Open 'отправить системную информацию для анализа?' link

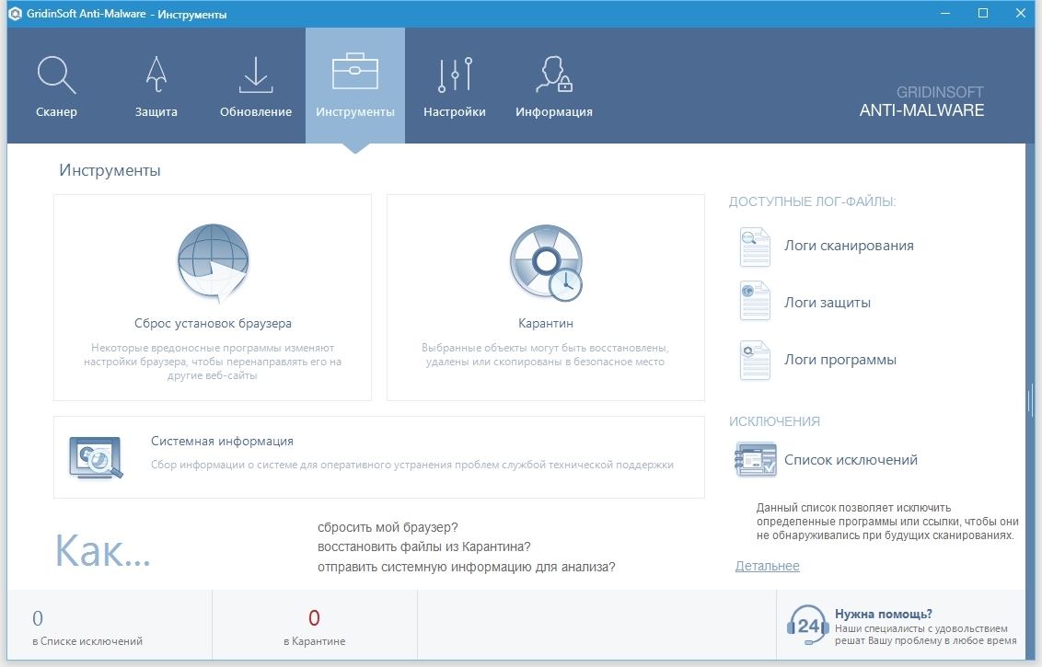pyautogui.click(x=466, y=567)
